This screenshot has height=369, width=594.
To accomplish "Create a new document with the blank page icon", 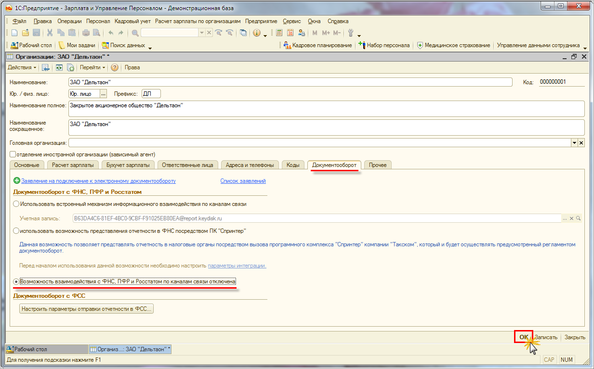I will click(x=14, y=33).
